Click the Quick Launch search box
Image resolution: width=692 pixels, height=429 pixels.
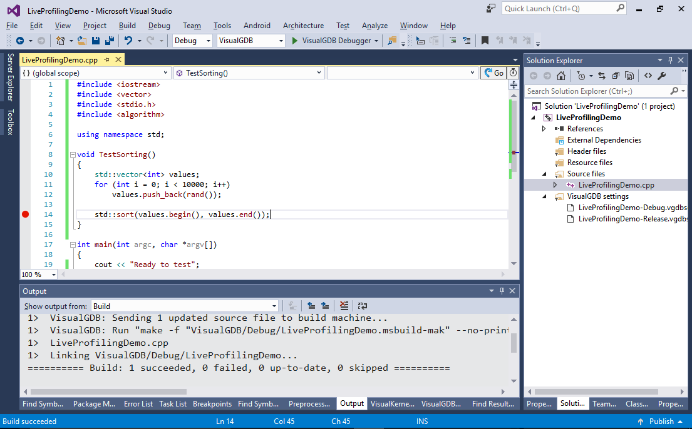[x=564, y=8]
